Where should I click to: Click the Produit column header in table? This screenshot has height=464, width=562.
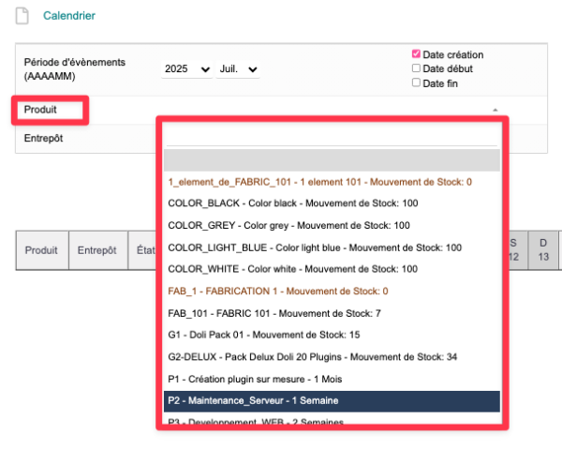pyautogui.click(x=41, y=250)
